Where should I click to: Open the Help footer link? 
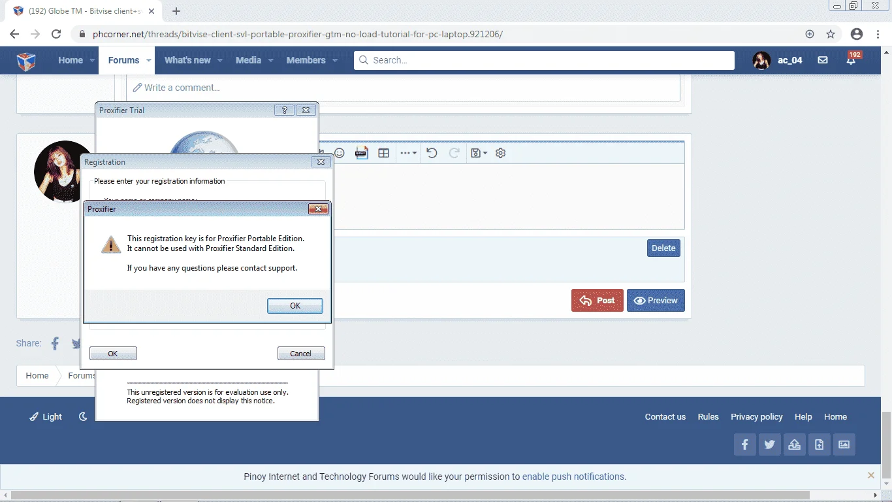[803, 417]
